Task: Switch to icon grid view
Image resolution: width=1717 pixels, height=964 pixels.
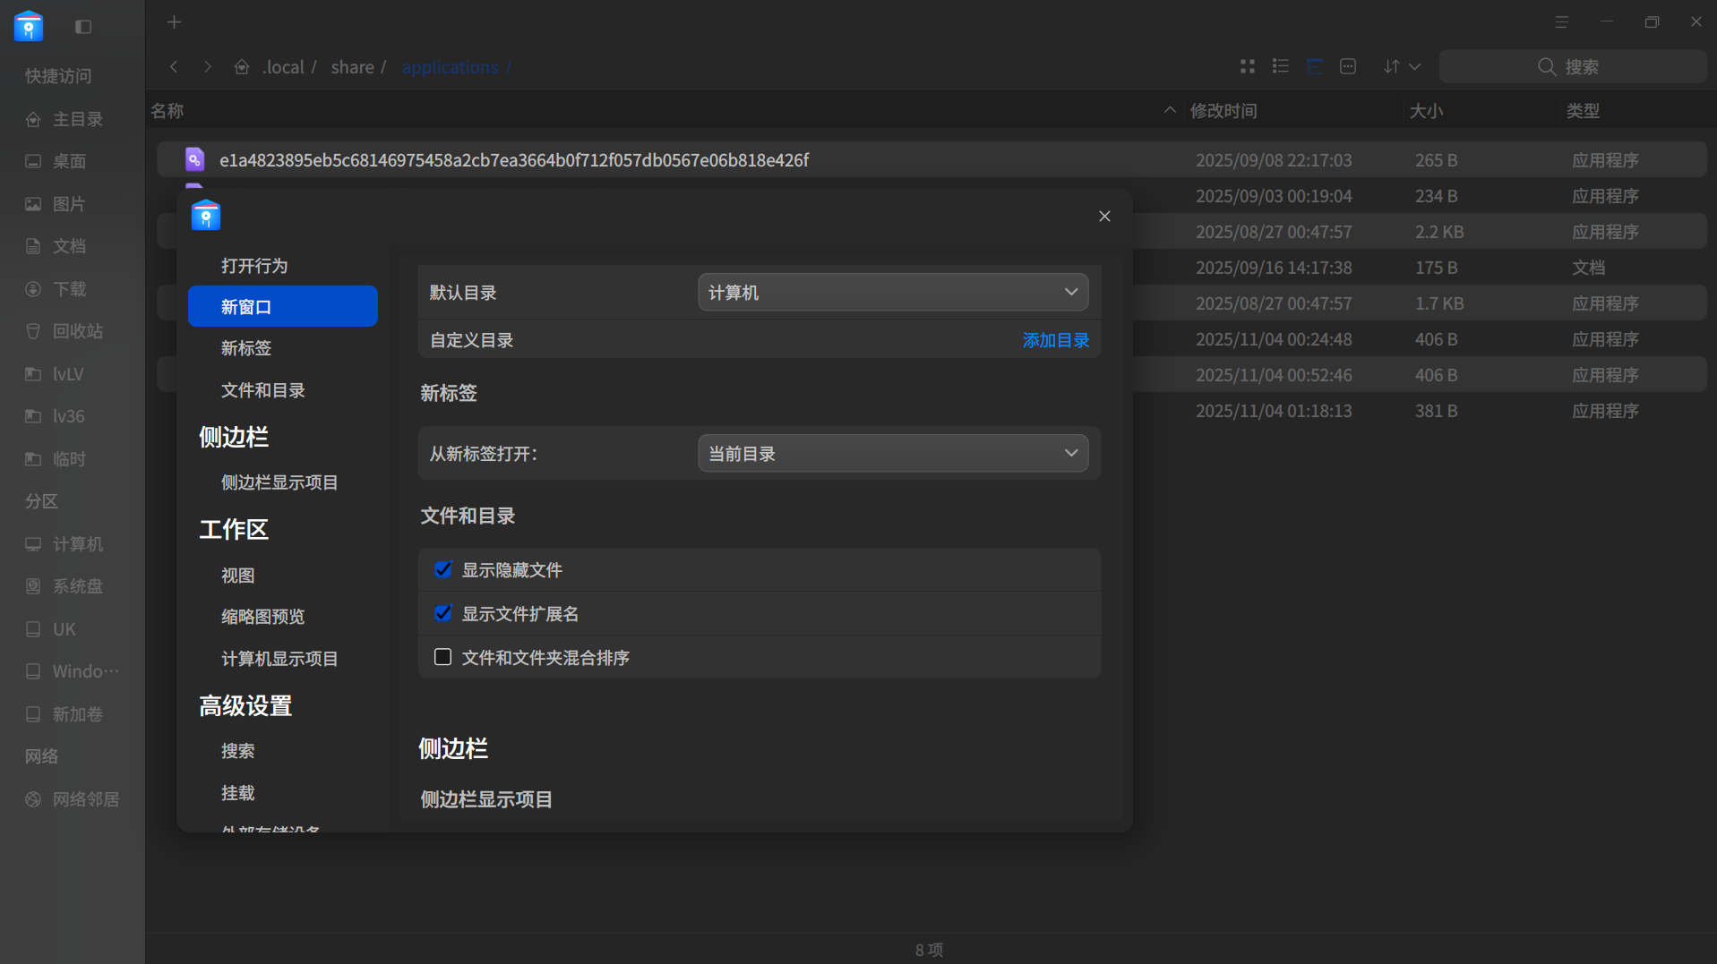Action: (x=1247, y=66)
